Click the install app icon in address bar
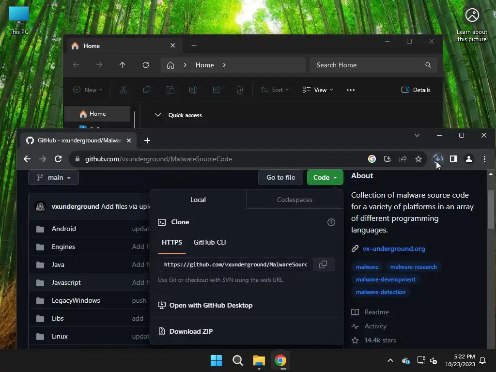The image size is (496, 372). coord(387,159)
